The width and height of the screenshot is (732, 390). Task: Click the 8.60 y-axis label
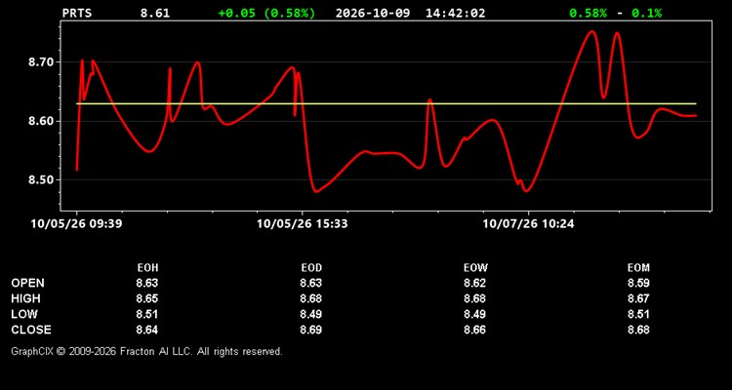click(x=42, y=121)
